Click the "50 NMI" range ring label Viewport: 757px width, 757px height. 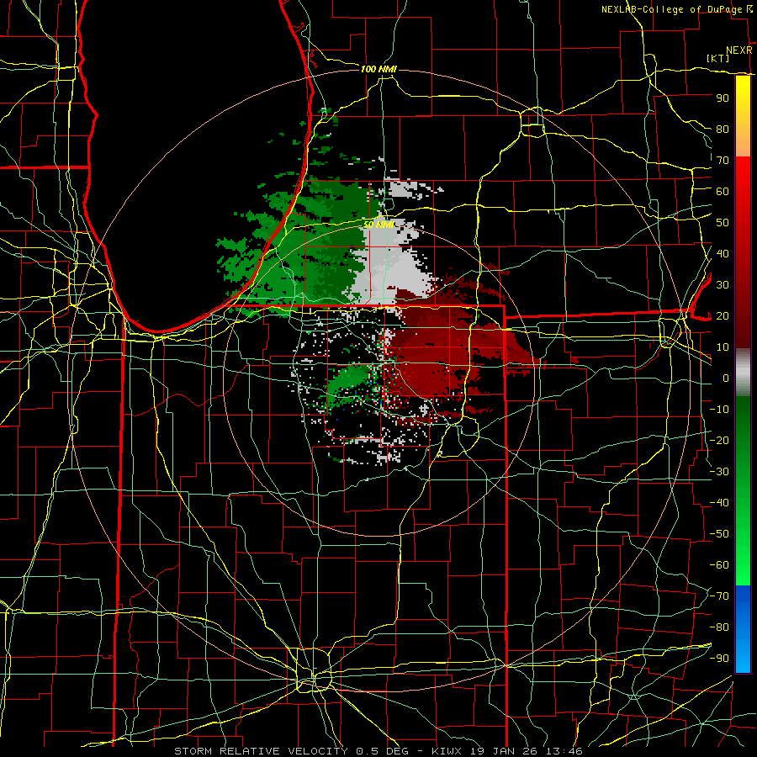pos(378,225)
